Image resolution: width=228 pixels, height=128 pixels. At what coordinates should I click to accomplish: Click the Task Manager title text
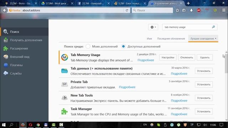(81, 109)
